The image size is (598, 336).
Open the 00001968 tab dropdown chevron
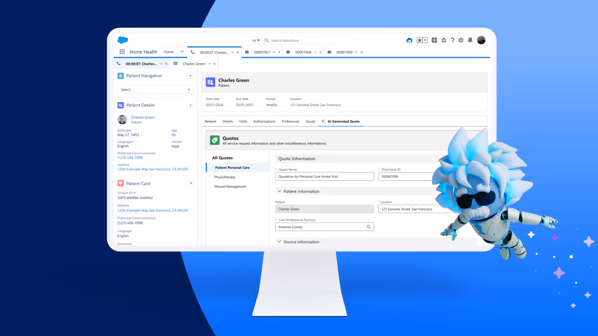tap(315, 52)
